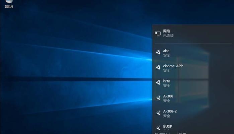
Task: Click the 回收站 label under Recycle Bin
Action: [x=9, y=6]
